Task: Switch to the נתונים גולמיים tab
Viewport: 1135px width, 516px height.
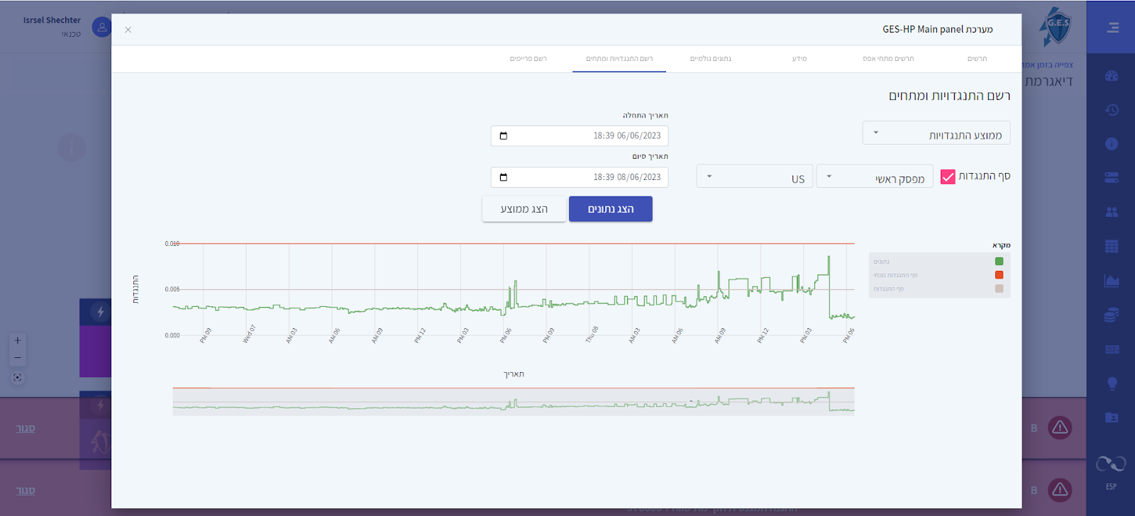Action: click(x=711, y=59)
